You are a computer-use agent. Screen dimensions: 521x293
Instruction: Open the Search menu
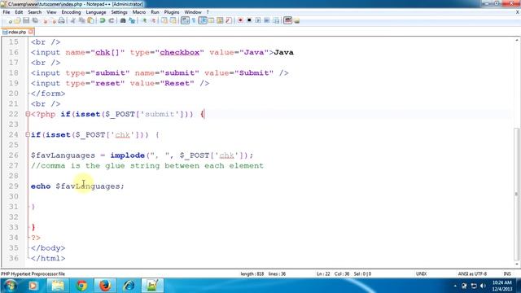(34, 12)
